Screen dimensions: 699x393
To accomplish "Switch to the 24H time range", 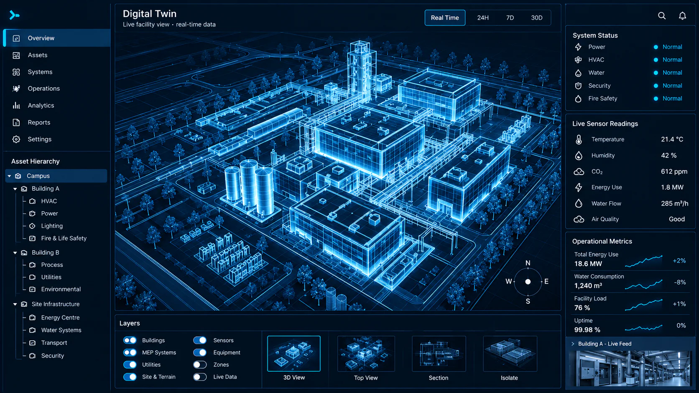I will (483, 18).
